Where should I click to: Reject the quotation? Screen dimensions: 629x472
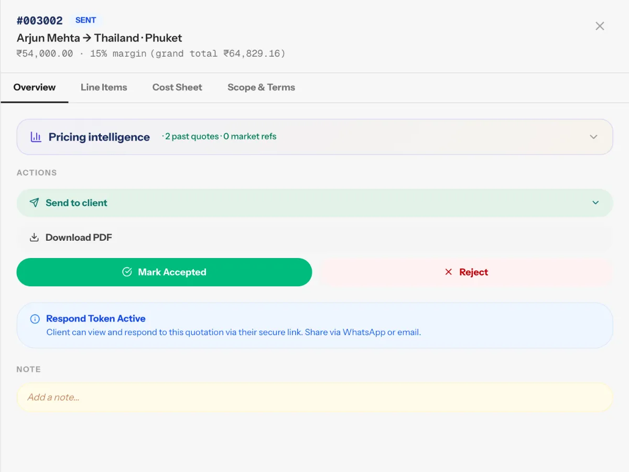coord(465,272)
